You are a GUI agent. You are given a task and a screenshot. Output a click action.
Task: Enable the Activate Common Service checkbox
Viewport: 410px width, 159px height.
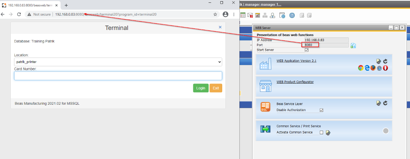322,133
